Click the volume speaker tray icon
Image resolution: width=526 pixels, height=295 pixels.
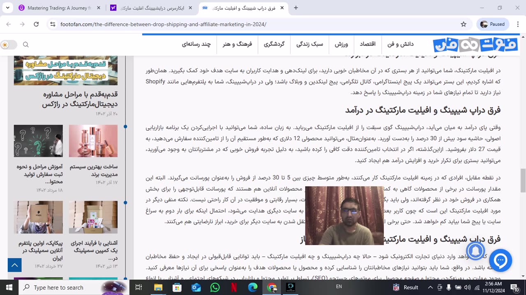point(467,287)
